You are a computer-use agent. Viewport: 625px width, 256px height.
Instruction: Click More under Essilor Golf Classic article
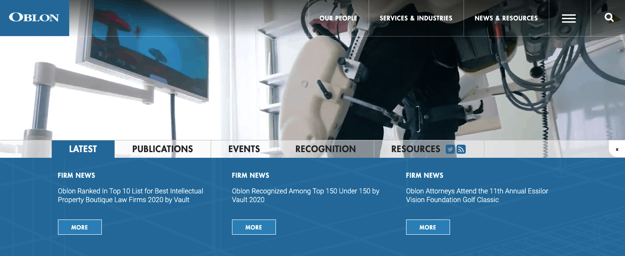(428, 227)
